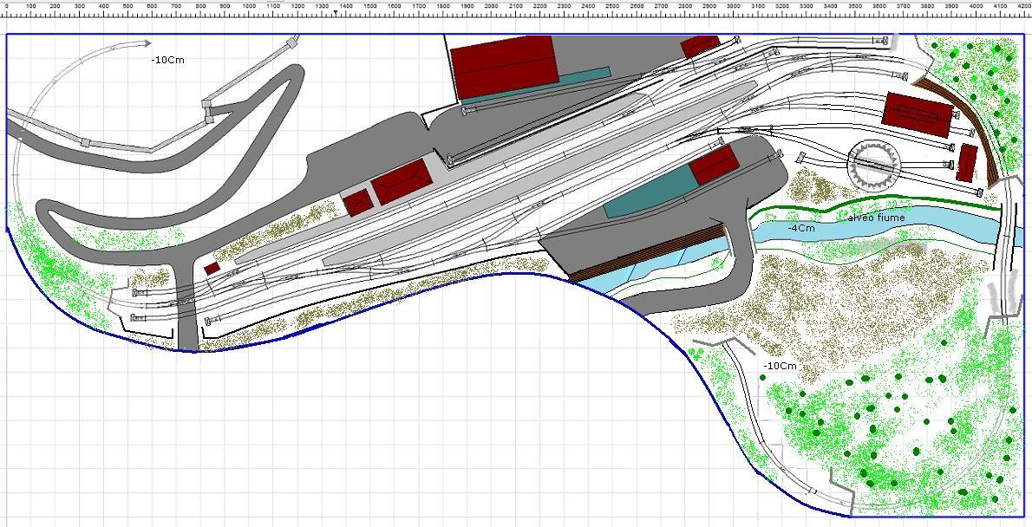Click a buffer stop at the leftmost siding end
Viewport: 1032px width, 527px height.
(x=135, y=292)
